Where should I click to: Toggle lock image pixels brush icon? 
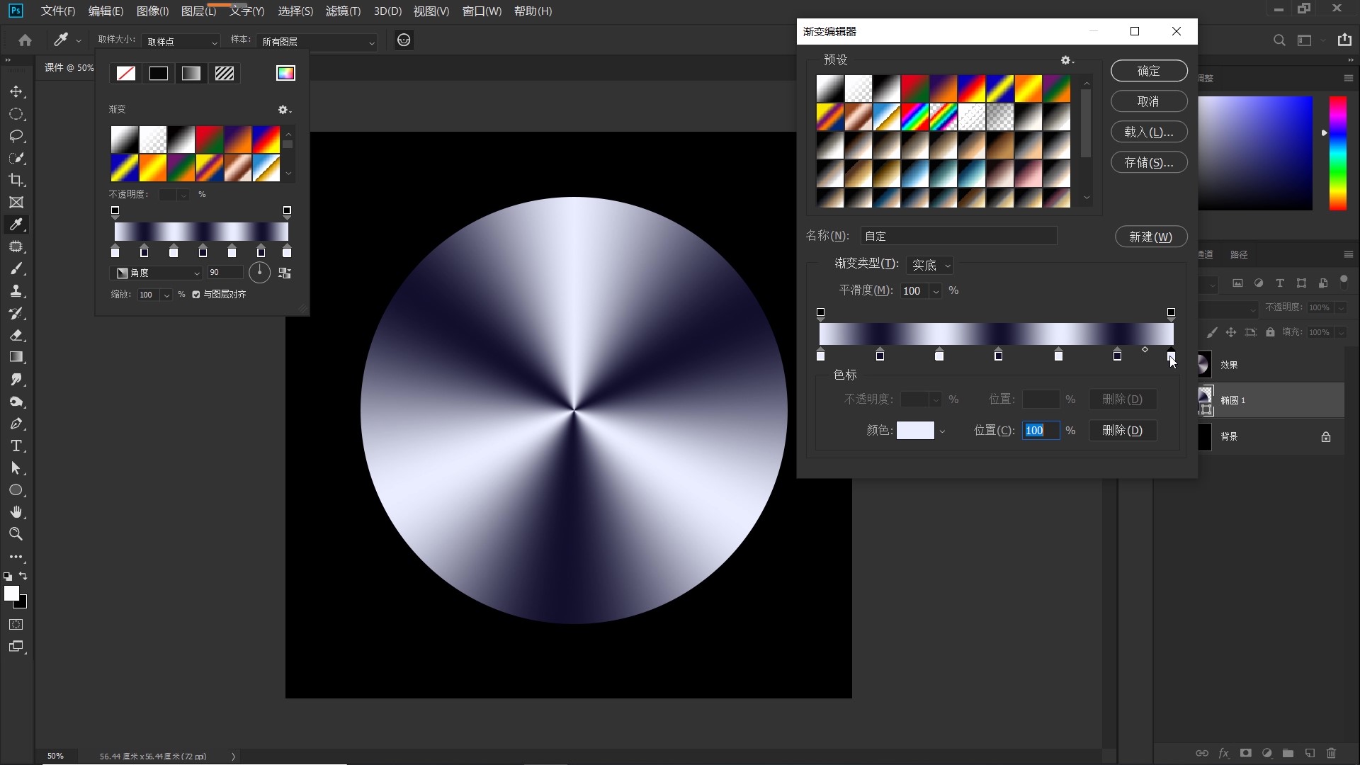1212,332
